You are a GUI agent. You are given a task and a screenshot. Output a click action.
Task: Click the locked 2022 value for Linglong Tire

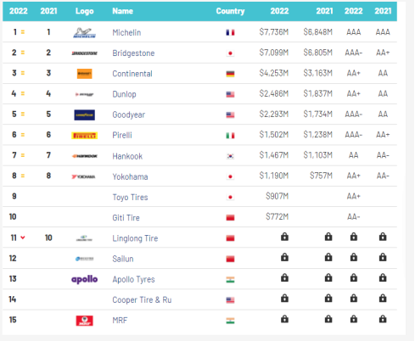[x=284, y=237]
